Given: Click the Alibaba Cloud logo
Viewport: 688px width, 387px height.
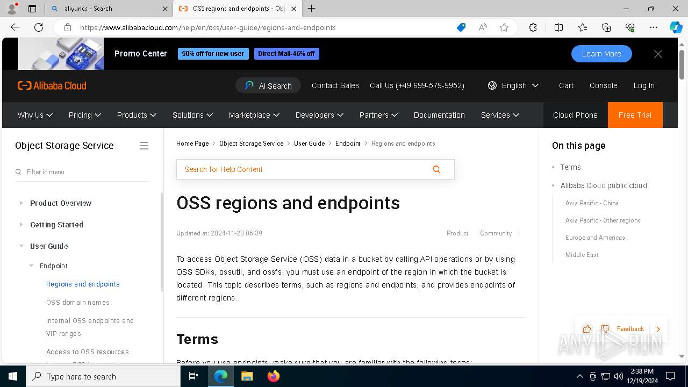Looking at the screenshot, I should pyautogui.click(x=52, y=85).
